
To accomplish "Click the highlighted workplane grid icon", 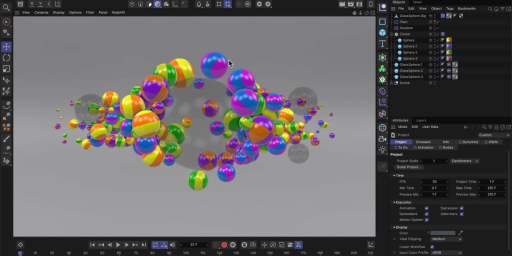I will (x=227, y=4).
